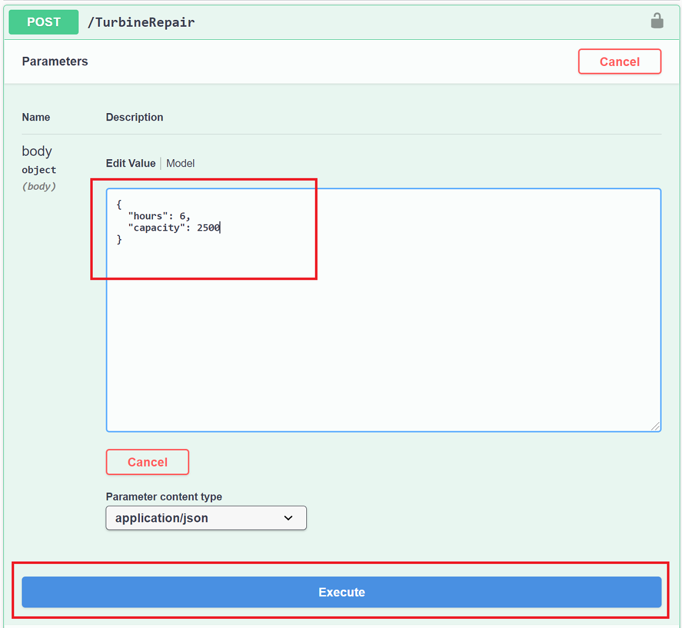Screen dimensions: 682x628
Task: Click the dropdown arrow beside application/json
Action: point(288,518)
